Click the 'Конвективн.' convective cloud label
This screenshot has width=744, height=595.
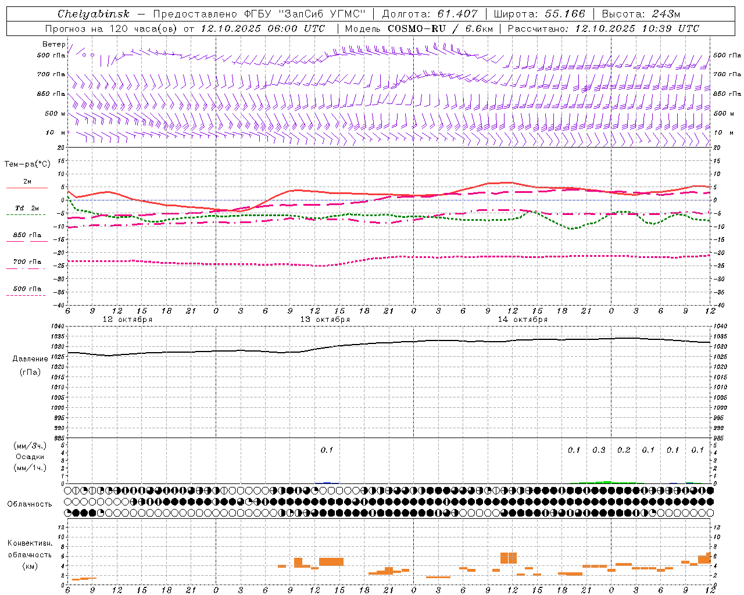(30, 543)
